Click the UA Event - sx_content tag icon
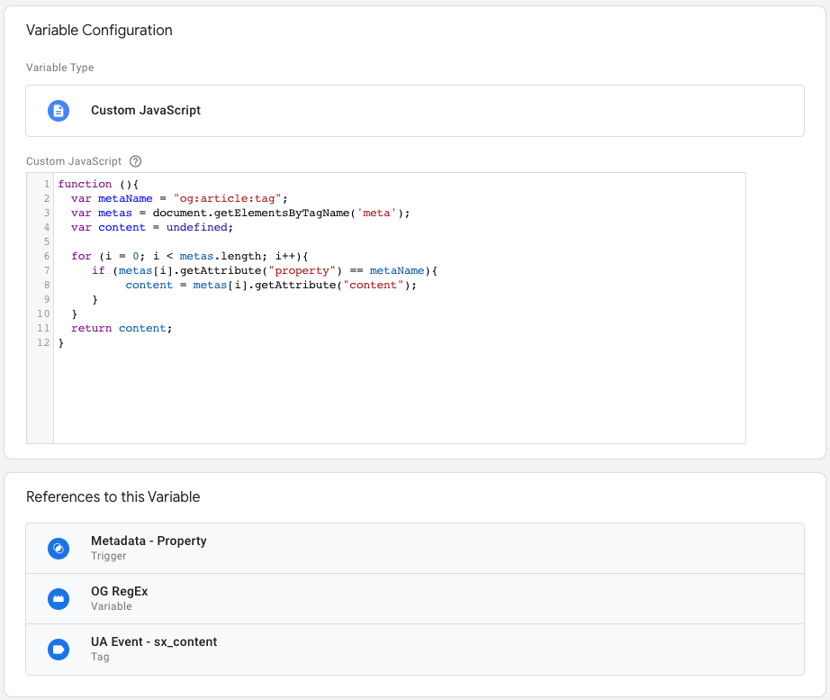This screenshot has width=830, height=700. pyautogui.click(x=59, y=650)
